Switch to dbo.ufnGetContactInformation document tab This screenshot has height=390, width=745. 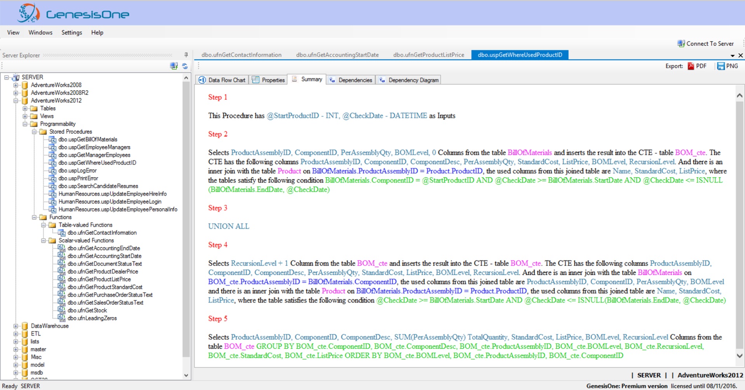241,55
